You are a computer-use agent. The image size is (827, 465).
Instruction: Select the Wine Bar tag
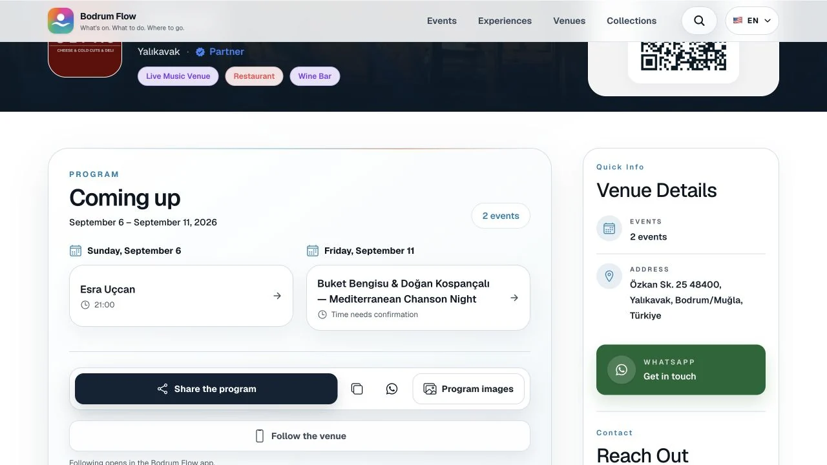315,76
